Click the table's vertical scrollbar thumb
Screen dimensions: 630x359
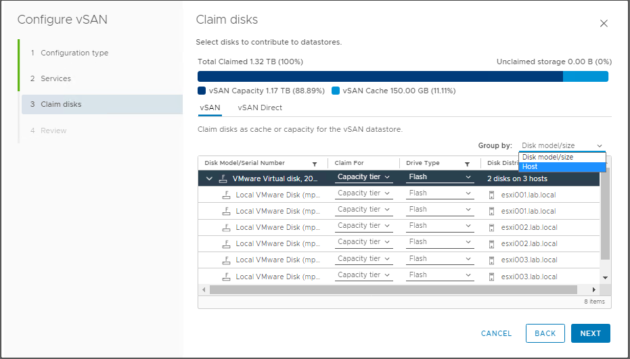[x=606, y=214]
